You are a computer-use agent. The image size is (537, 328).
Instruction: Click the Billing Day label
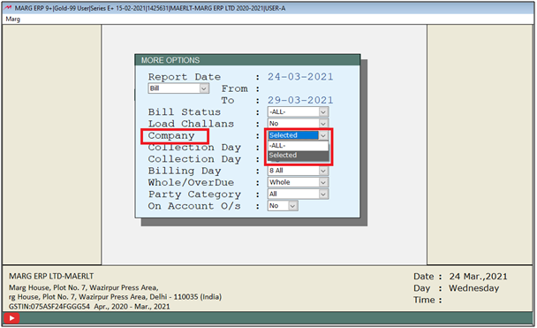[185, 171]
